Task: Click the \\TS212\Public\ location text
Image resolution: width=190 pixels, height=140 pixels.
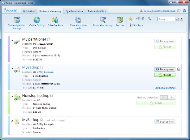Action: [x=45, y=44]
